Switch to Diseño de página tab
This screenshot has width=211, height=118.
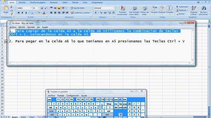(38, 3)
